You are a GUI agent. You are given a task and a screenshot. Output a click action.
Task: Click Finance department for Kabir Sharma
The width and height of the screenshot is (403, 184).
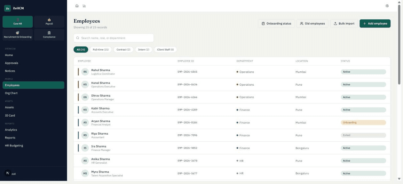coord(243,110)
